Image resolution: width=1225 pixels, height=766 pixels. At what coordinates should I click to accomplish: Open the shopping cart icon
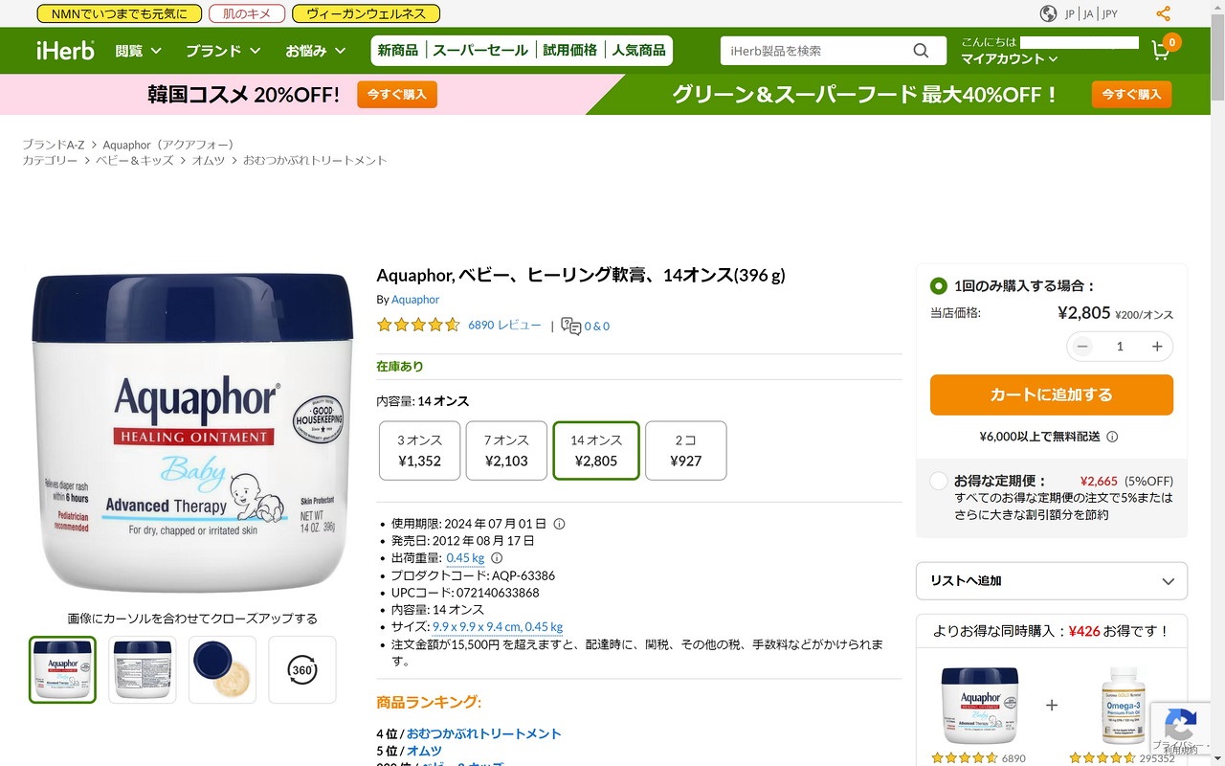coord(1161,51)
